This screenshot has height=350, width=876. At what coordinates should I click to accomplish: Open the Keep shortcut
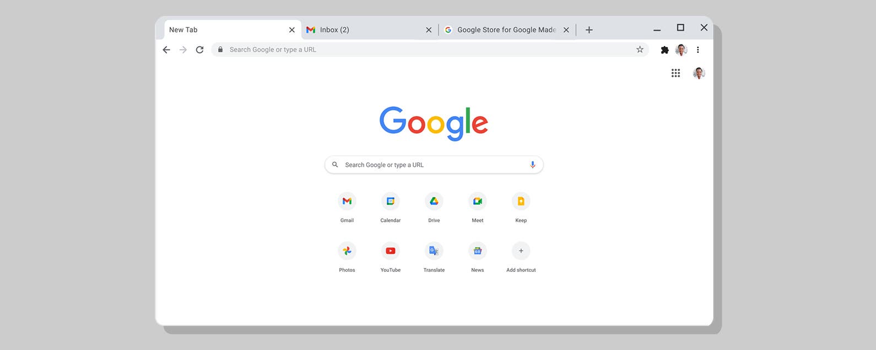pyautogui.click(x=521, y=201)
